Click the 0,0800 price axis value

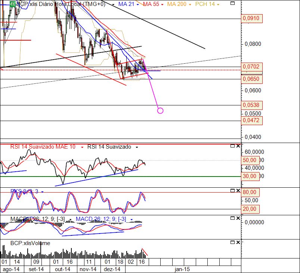pos(253,44)
